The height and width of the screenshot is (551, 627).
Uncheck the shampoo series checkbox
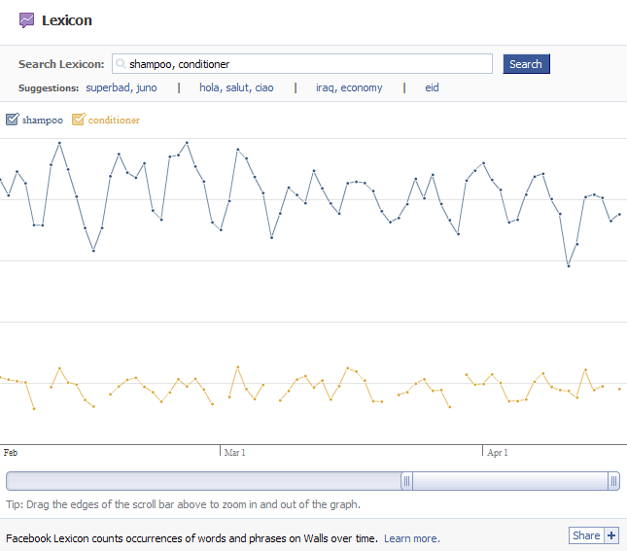13,120
